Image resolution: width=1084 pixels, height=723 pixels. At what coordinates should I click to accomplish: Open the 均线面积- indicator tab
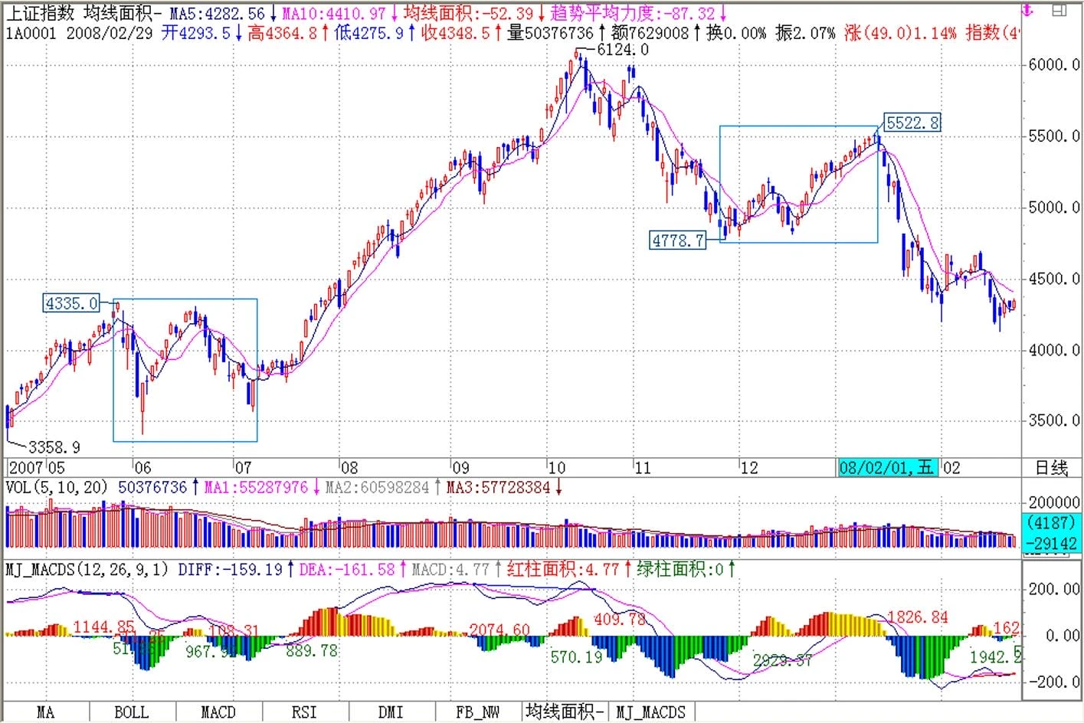[565, 712]
